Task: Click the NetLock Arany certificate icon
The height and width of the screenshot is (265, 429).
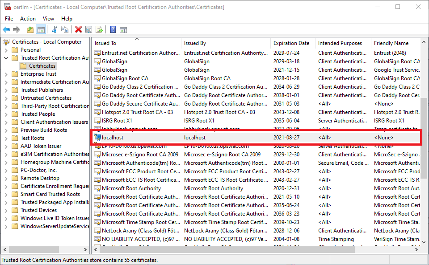Action: [97, 230]
